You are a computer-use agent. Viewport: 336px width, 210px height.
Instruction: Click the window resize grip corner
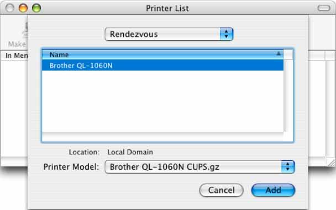point(331,163)
